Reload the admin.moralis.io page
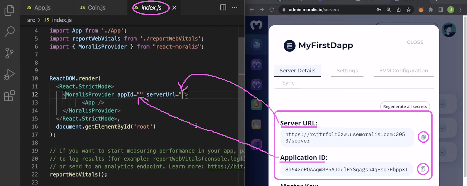Viewport: 467px width, 186px height. point(271,10)
